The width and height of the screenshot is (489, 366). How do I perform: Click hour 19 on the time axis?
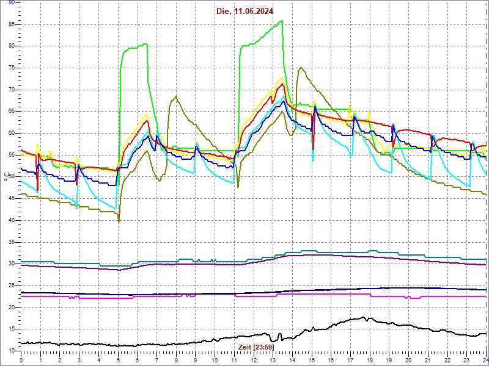pos(389,359)
